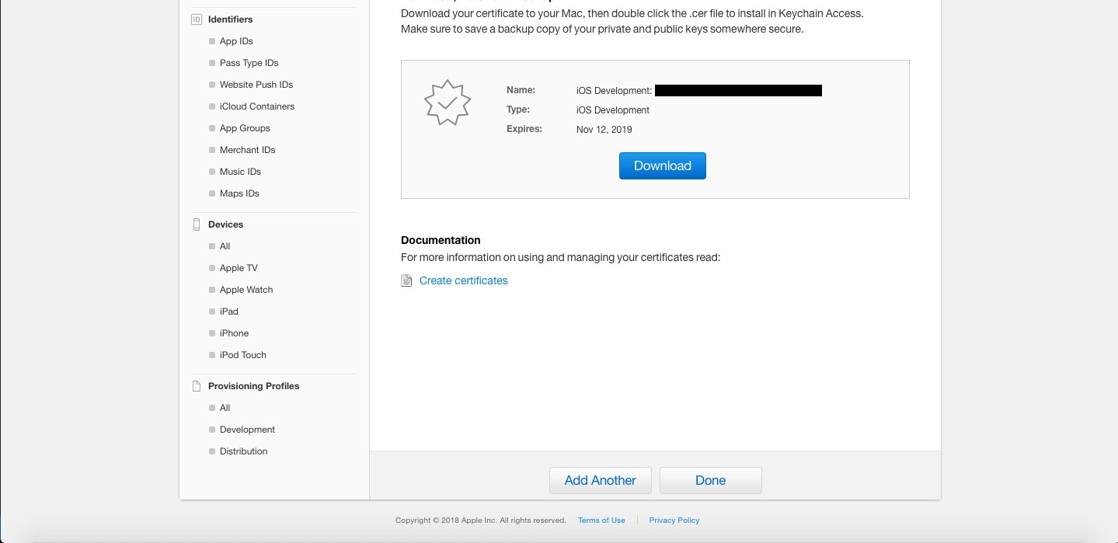Click the certificate seal badge icon

[448, 103]
